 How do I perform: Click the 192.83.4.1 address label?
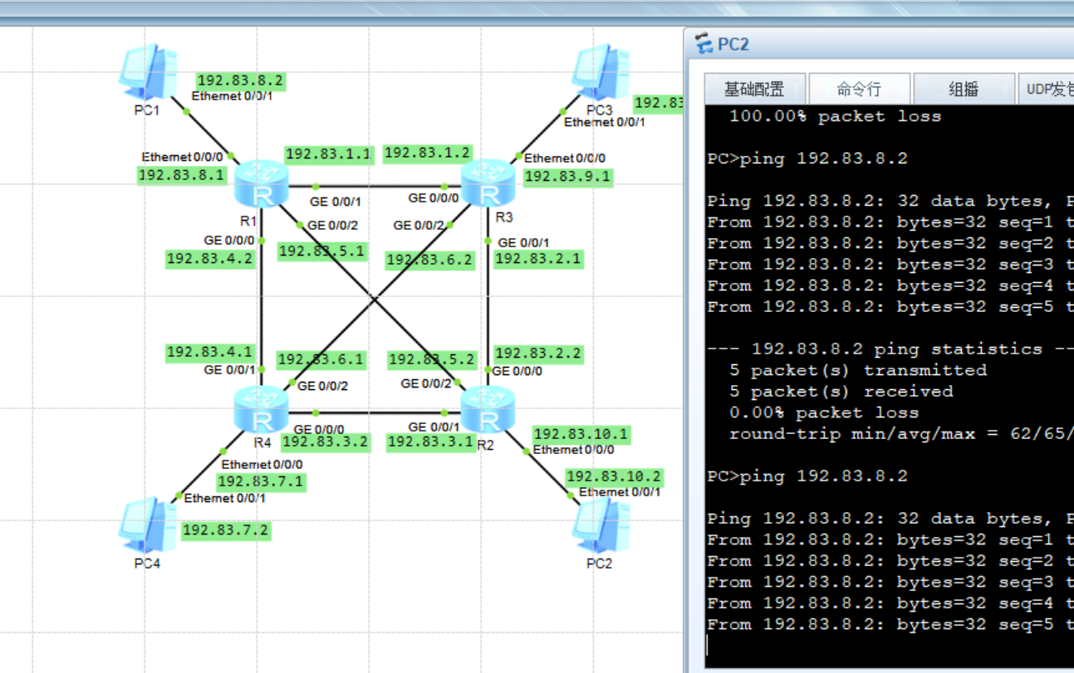(x=210, y=353)
